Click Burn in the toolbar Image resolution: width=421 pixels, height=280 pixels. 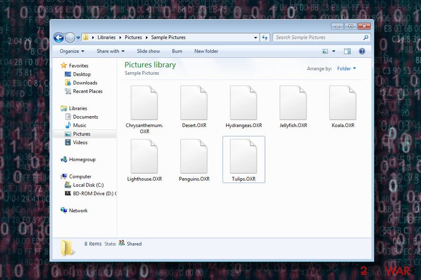coord(177,51)
